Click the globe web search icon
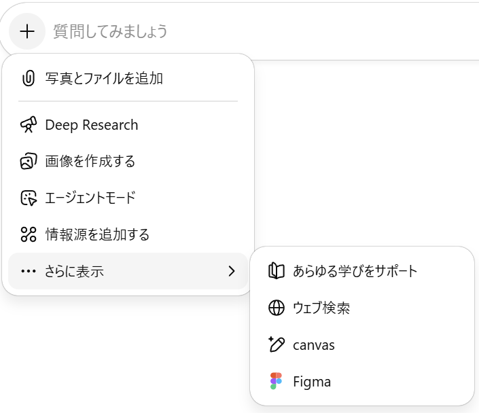 click(x=276, y=308)
